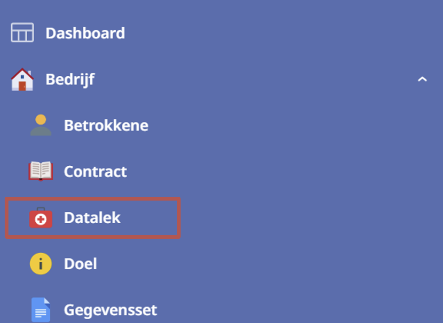The width and height of the screenshot is (443, 323).
Task: Click the blue Gegevensset document icon
Action: (41, 310)
